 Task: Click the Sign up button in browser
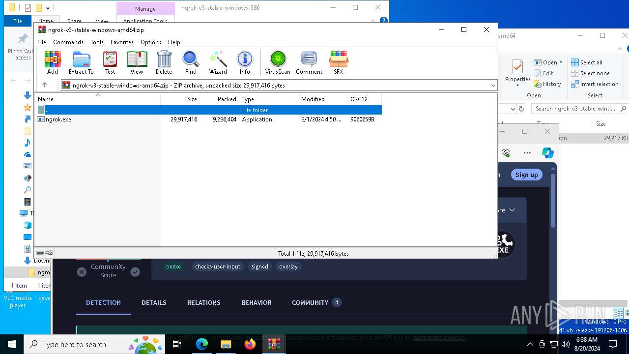(x=526, y=175)
